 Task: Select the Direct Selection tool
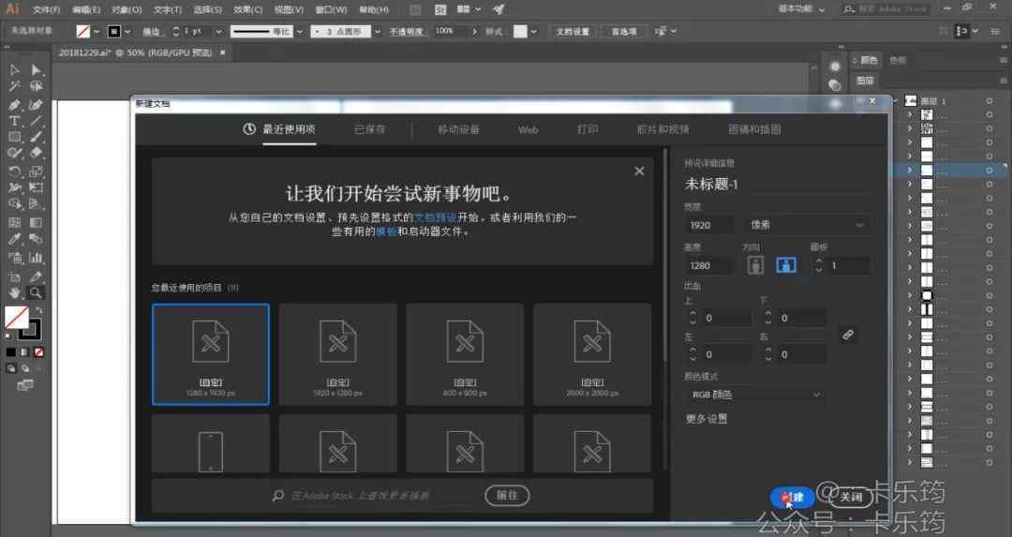(37, 69)
